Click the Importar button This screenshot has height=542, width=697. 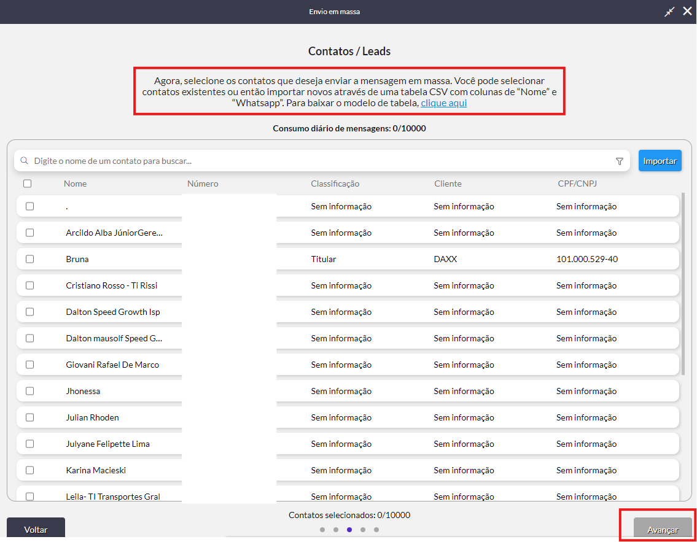[x=660, y=161]
